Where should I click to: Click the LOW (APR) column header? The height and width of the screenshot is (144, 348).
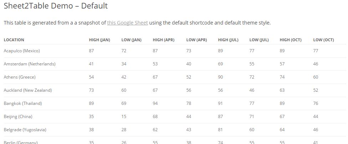point(196,40)
